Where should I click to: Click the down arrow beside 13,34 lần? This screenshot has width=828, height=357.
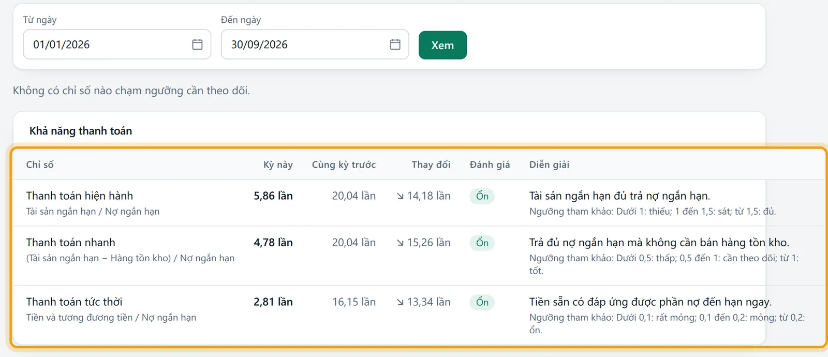[x=400, y=302]
